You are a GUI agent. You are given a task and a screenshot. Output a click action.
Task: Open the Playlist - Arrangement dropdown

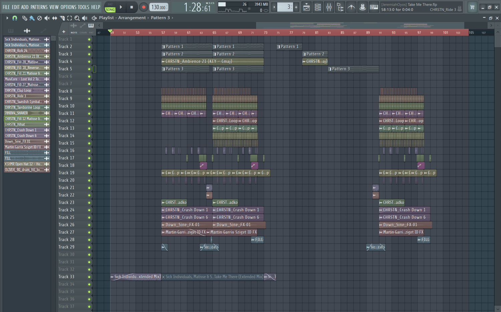(x=122, y=18)
